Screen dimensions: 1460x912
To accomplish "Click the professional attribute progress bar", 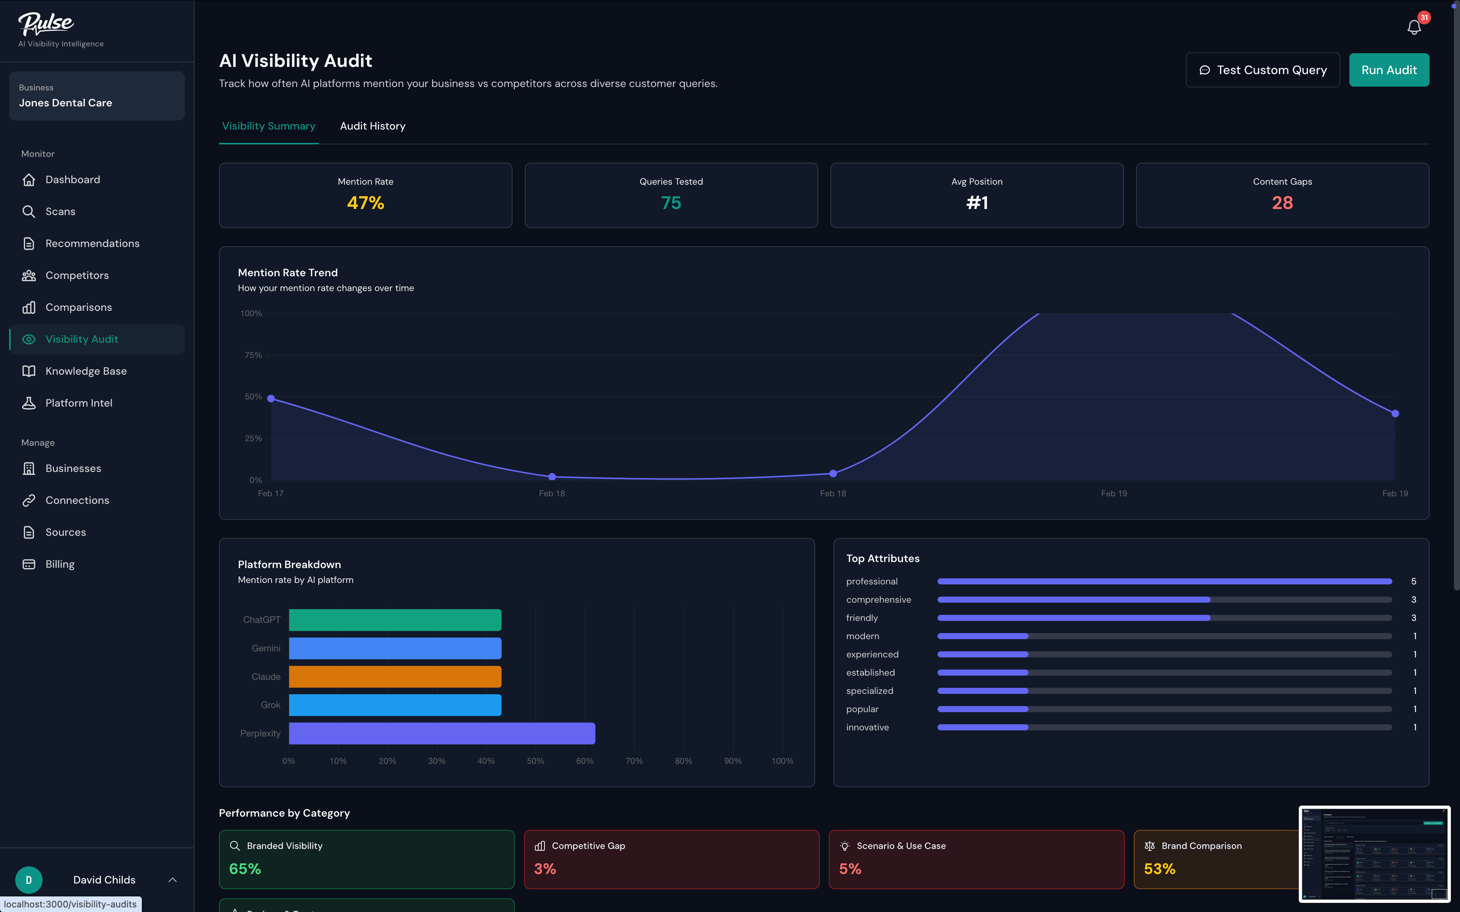I will coord(1164,581).
